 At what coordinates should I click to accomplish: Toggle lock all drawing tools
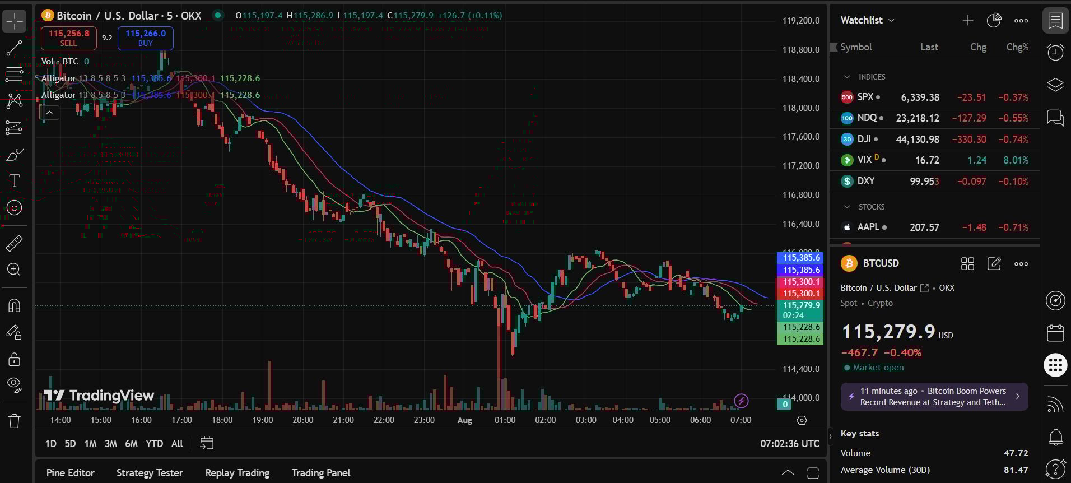click(x=14, y=359)
